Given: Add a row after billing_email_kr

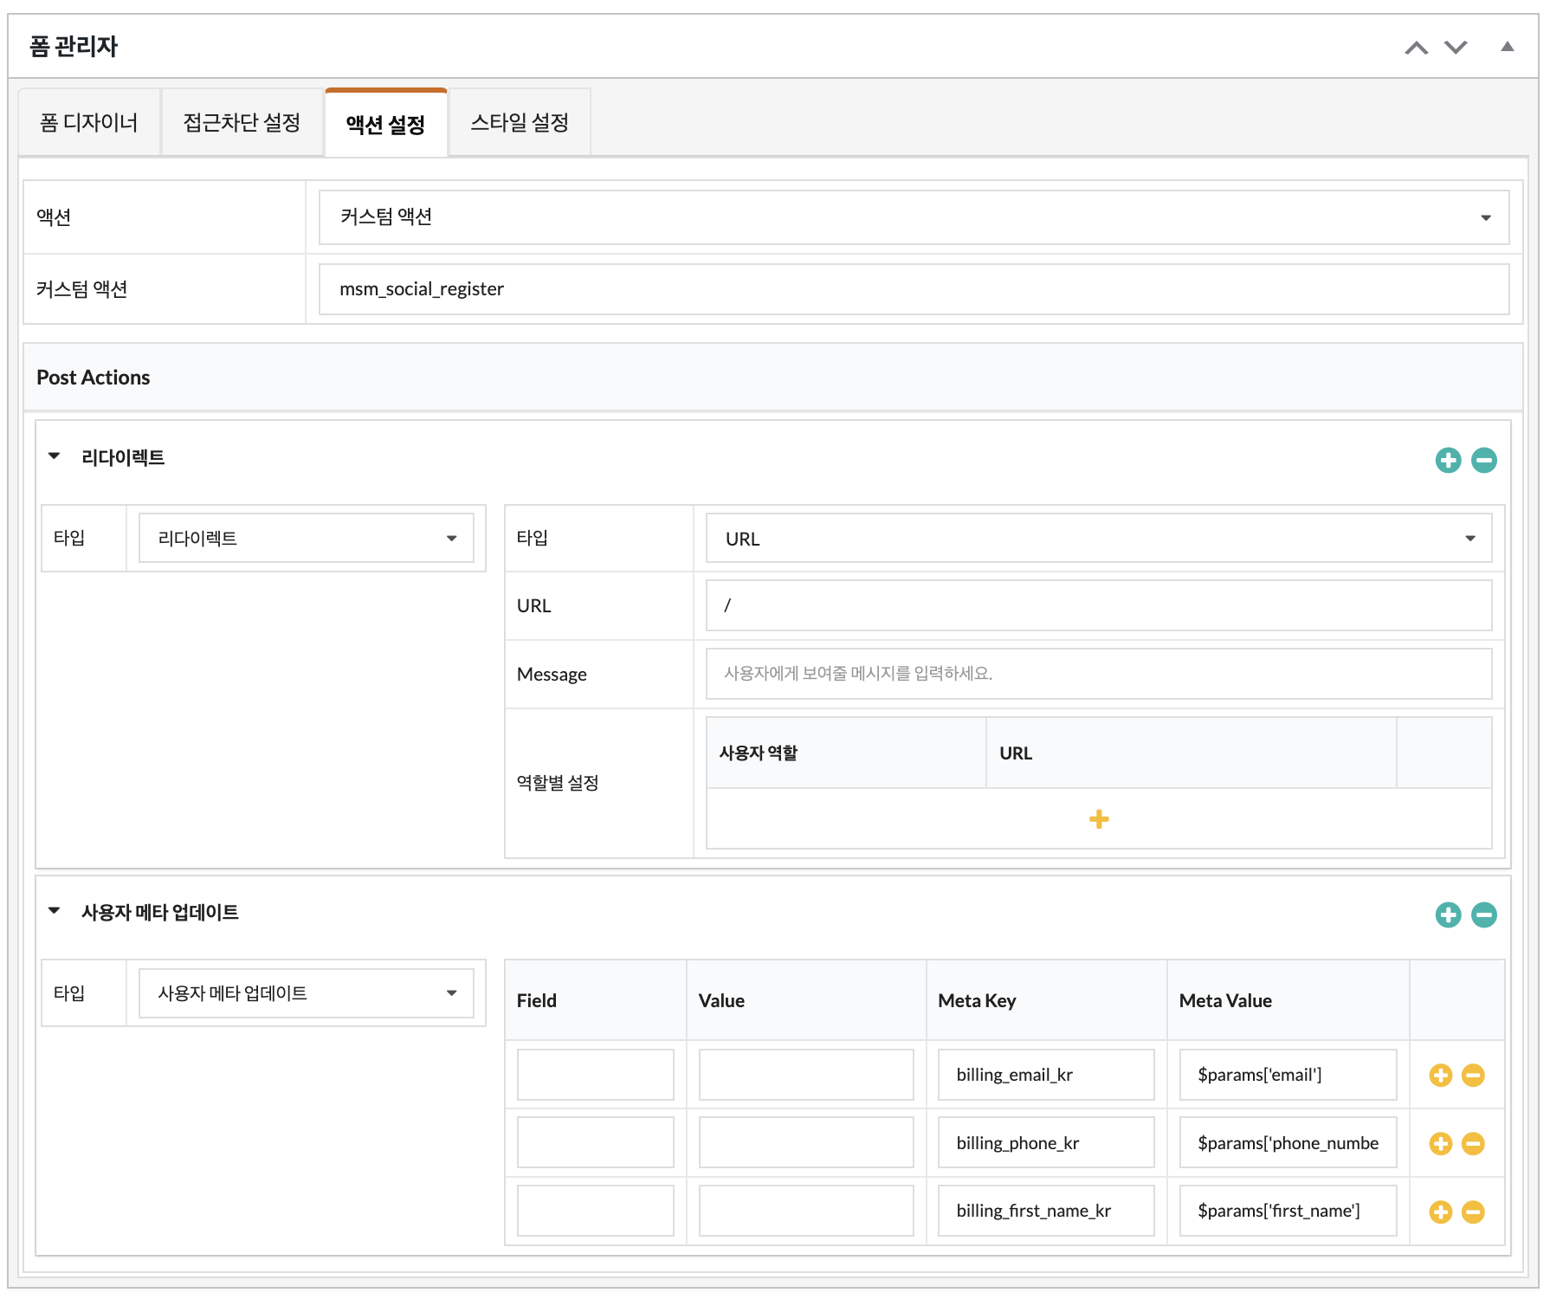Looking at the screenshot, I should 1441,1076.
